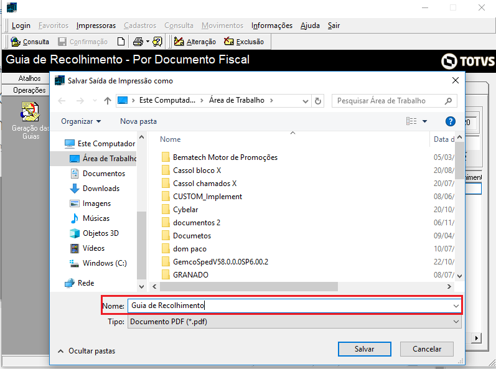
Task: Click the Salvar button
Action: tap(365, 349)
